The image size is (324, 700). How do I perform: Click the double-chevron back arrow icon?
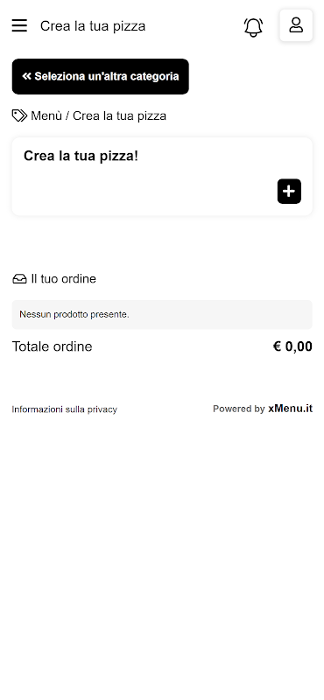click(x=27, y=76)
